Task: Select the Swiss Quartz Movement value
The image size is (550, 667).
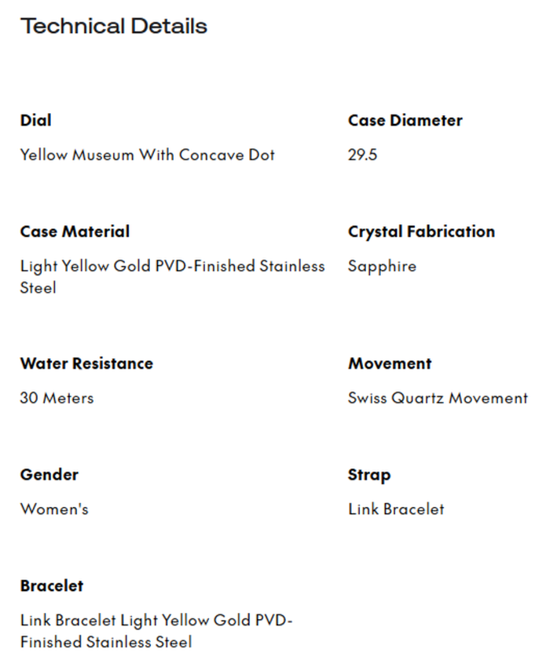Action: (x=438, y=398)
